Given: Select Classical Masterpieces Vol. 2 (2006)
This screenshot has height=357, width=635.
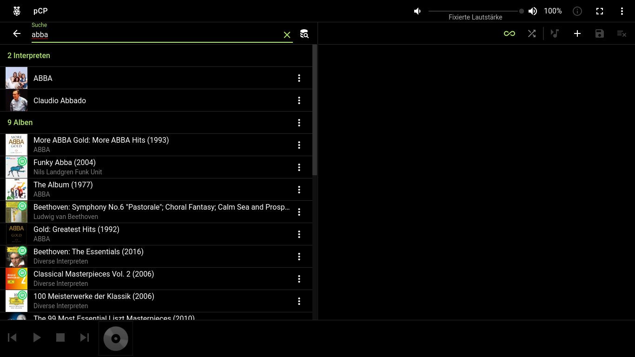Looking at the screenshot, I should [x=156, y=279].
